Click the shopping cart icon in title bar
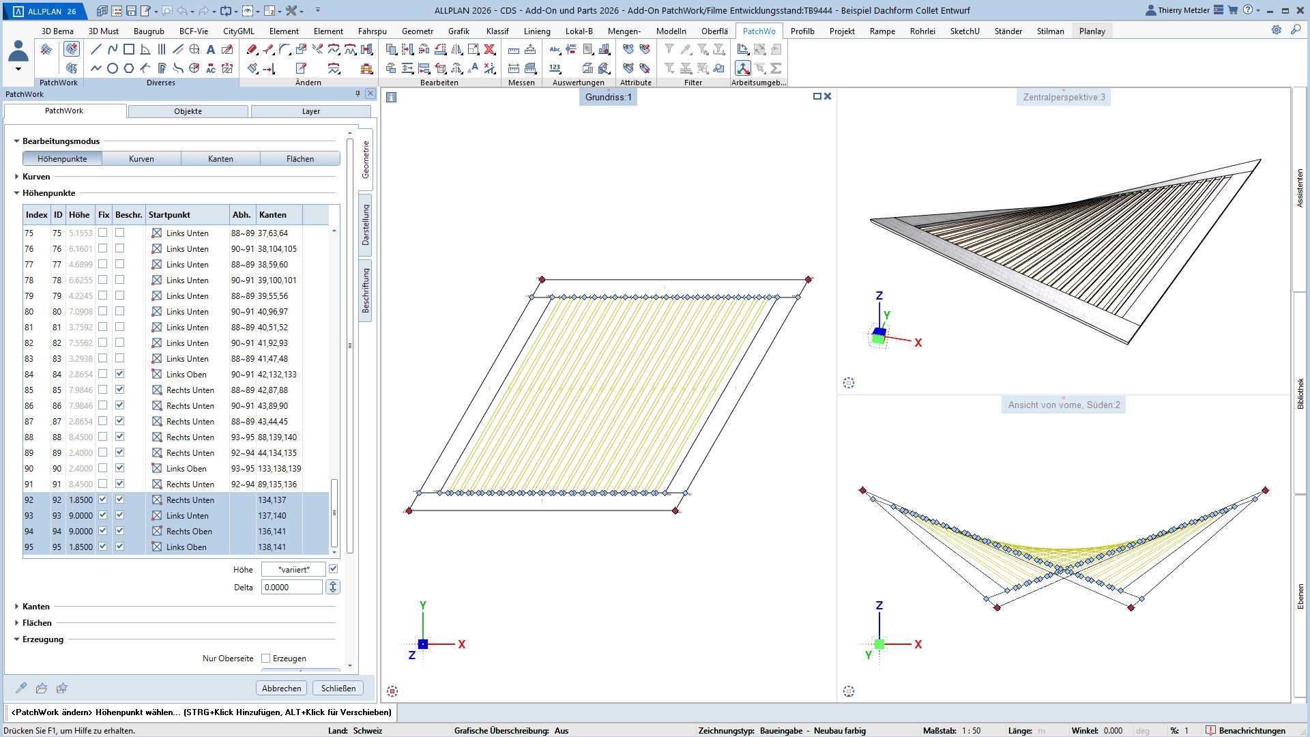The height and width of the screenshot is (737, 1310). tap(1233, 10)
